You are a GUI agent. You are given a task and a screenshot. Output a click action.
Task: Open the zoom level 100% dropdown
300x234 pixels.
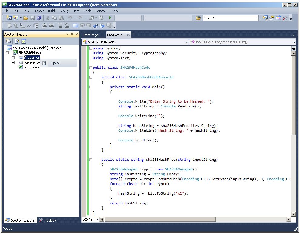(97, 219)
